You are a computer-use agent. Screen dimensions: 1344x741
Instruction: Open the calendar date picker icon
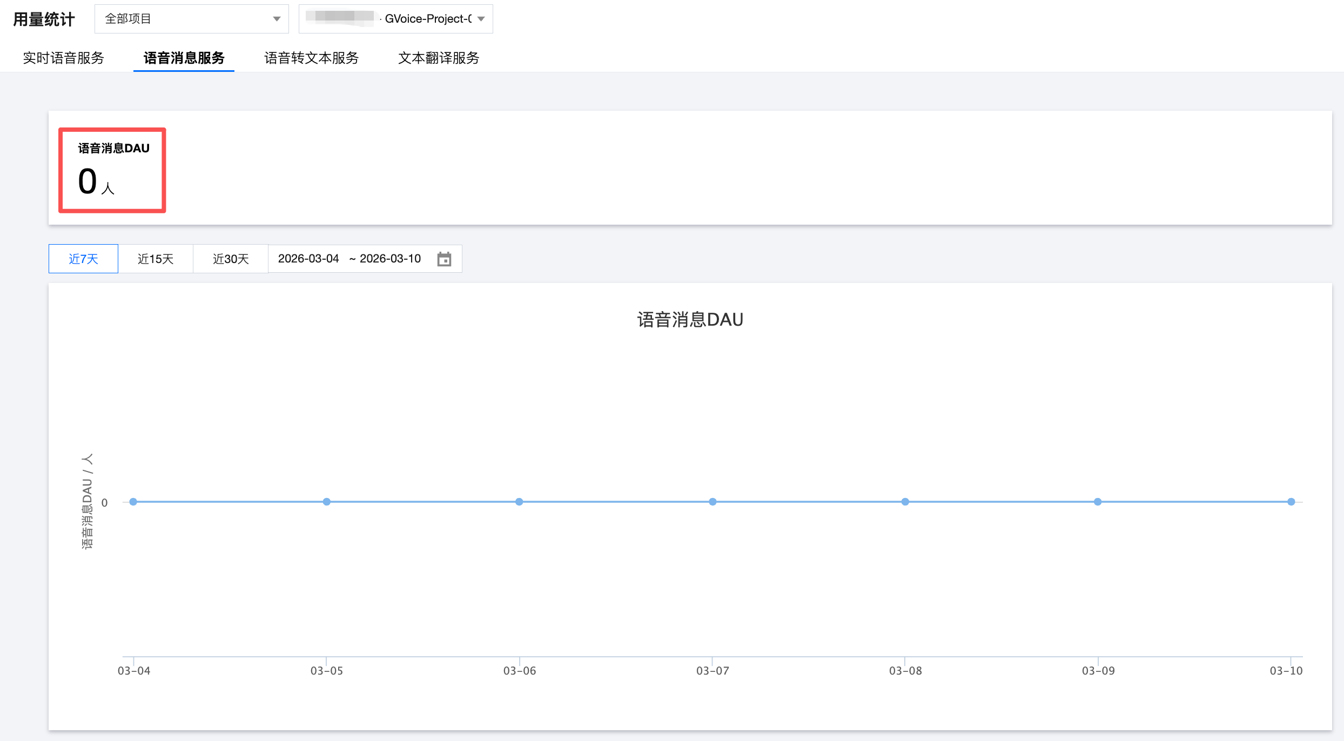(444, 259)
